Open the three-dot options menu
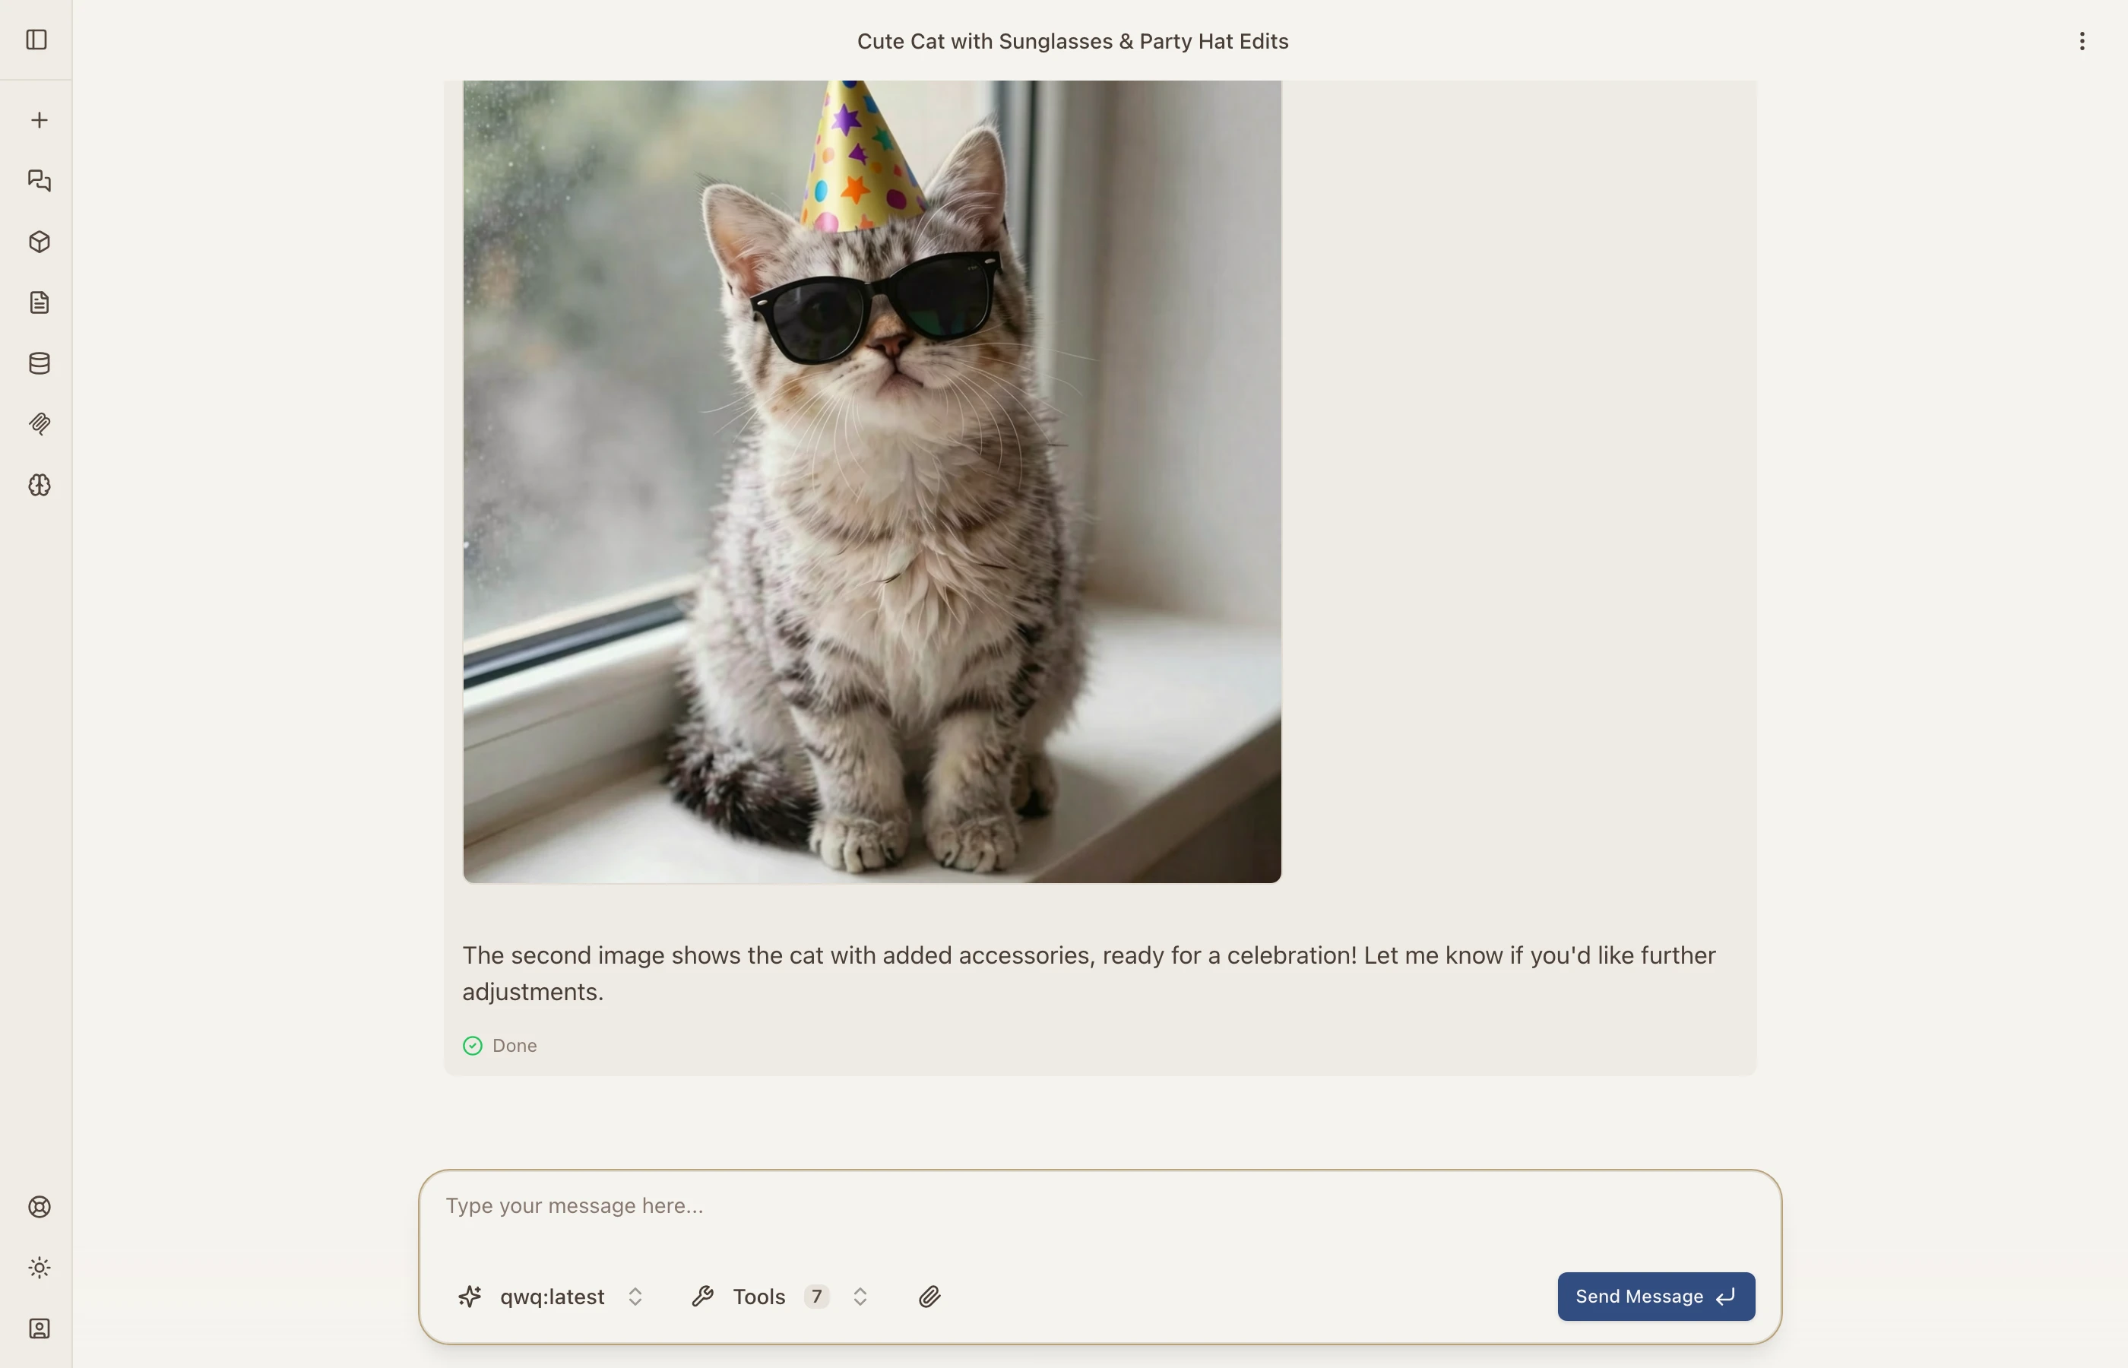2128x1368 pixels. coord(2082,41)
